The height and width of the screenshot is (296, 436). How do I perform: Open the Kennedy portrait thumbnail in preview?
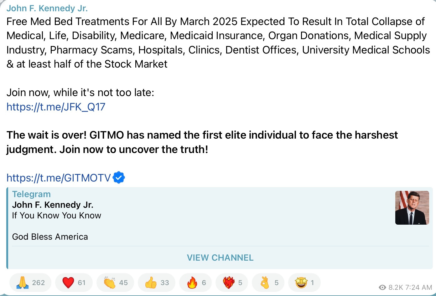coord(412,208)
